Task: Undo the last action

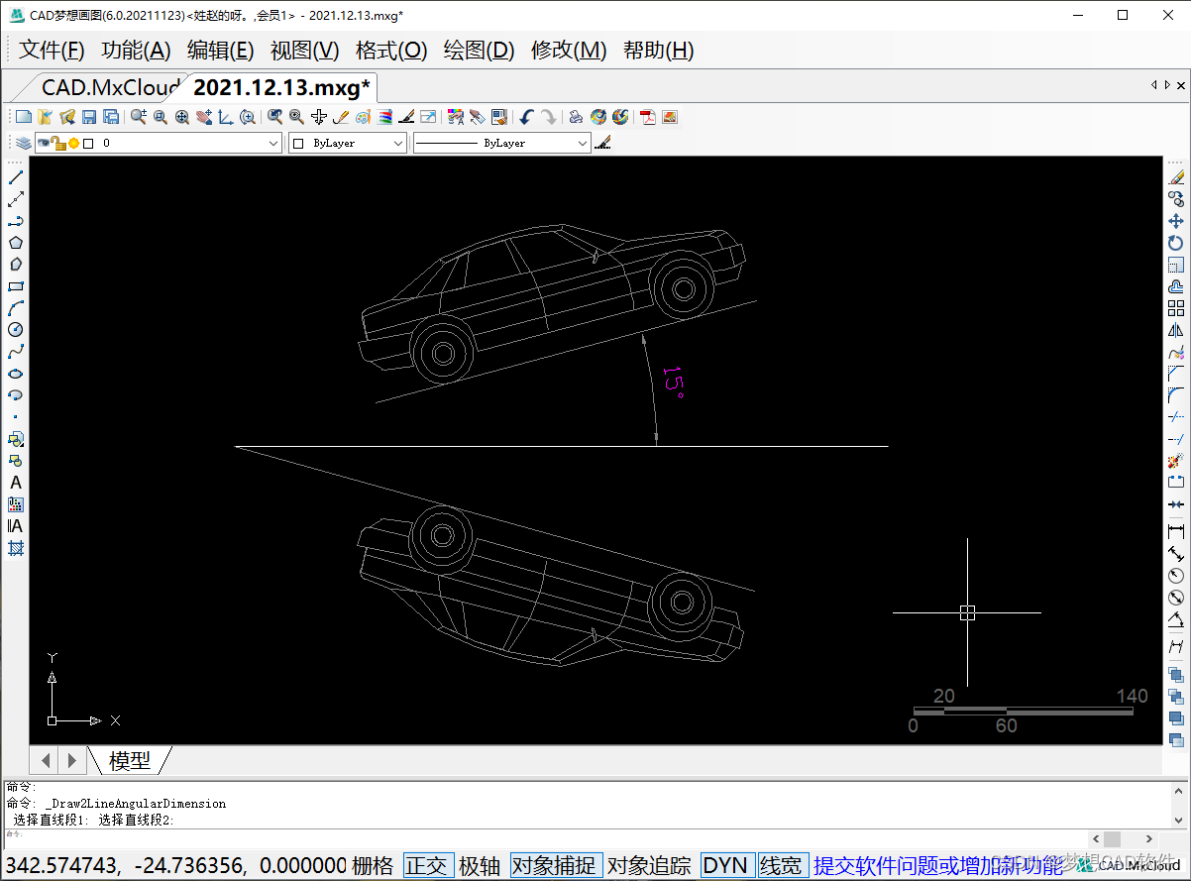Action: coord(527,117)
